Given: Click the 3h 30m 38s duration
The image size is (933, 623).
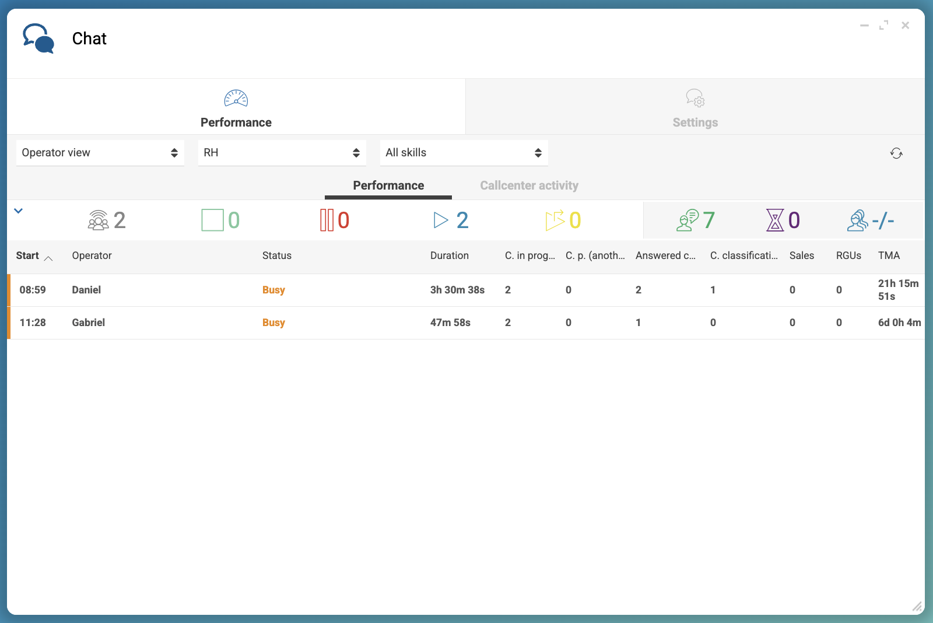Looking at the screenshot, I should (457, 290).
